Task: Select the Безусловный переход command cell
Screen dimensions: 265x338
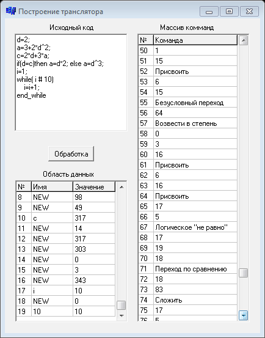Action: pos(195,103)
